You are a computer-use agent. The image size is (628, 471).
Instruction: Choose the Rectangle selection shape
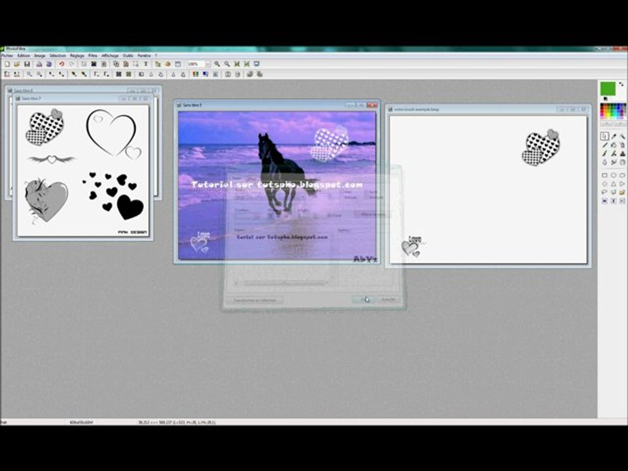(604, 175)
